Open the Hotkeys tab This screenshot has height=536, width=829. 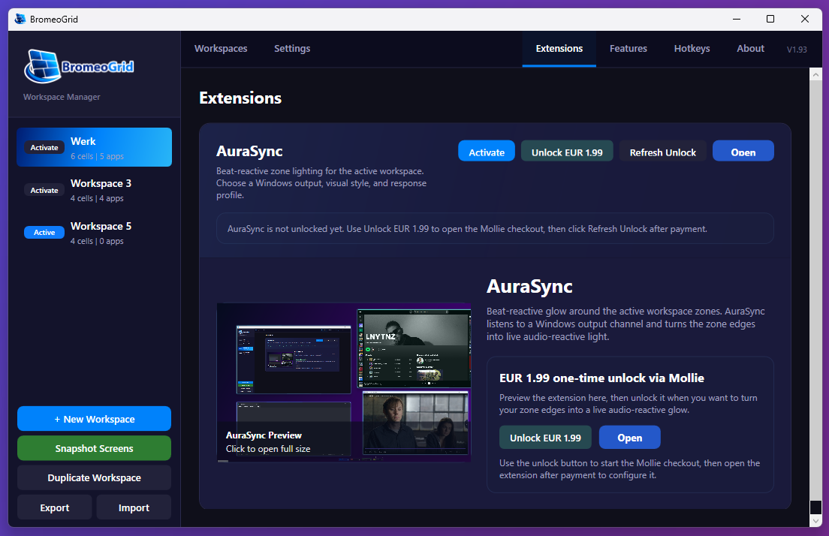tap(692, 48)
